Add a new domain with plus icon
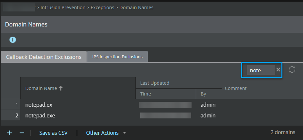 pos(9,133)
